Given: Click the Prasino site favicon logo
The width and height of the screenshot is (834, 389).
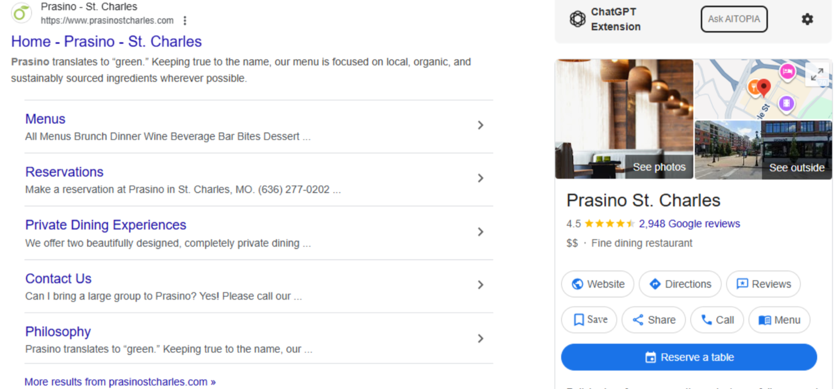Looking at the screenshot, I should tap(21, 13).
